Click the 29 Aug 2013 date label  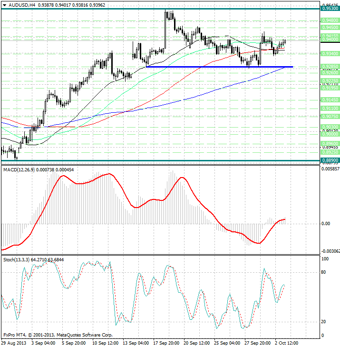coord(14,343)
